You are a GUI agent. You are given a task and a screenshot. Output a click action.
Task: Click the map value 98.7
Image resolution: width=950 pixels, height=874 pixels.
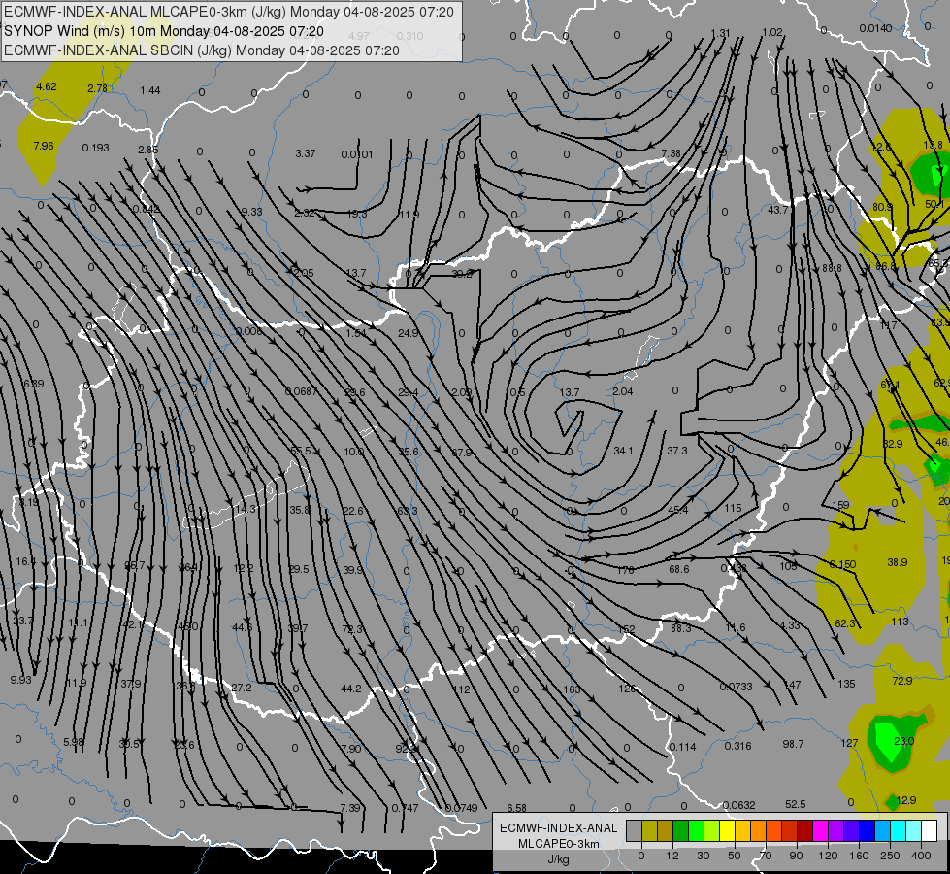[793, 744]
